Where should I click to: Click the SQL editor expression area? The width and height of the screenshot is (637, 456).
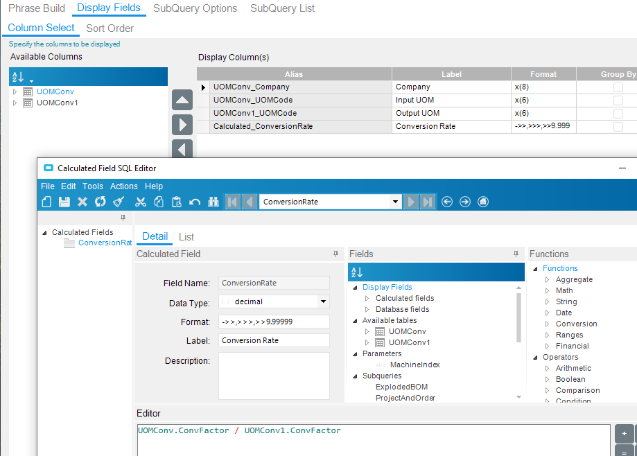374,440
